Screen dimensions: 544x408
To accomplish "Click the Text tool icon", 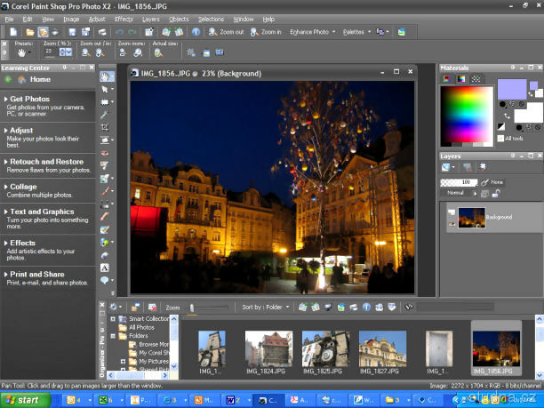I will pyautogui.click(x=106, y=267).
